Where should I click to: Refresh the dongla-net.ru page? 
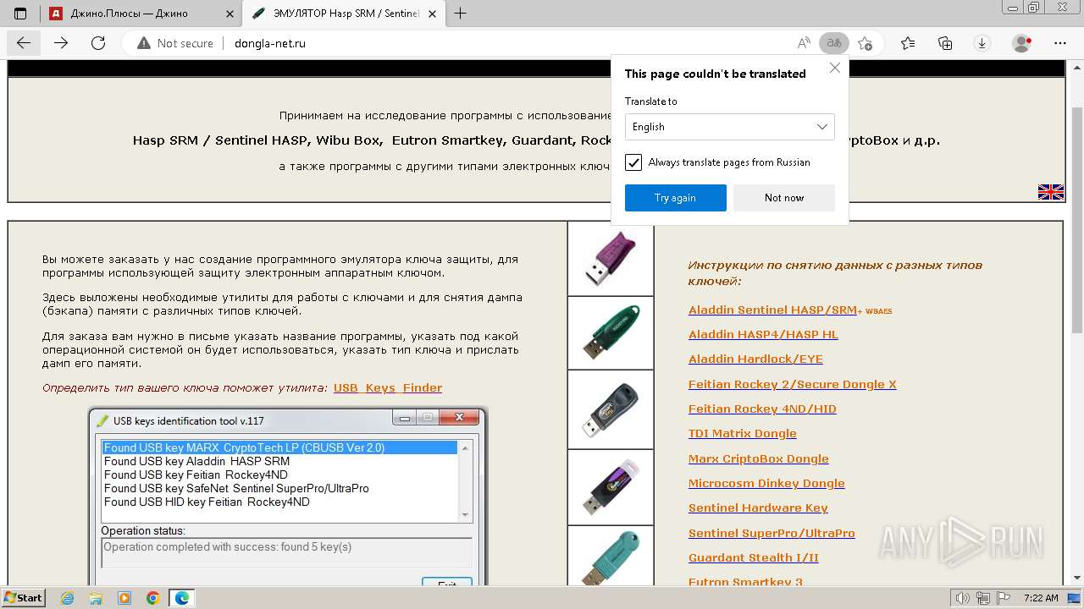[x=98, y=43]
